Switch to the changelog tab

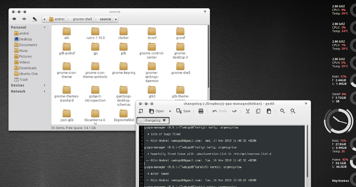pos(153,120)
